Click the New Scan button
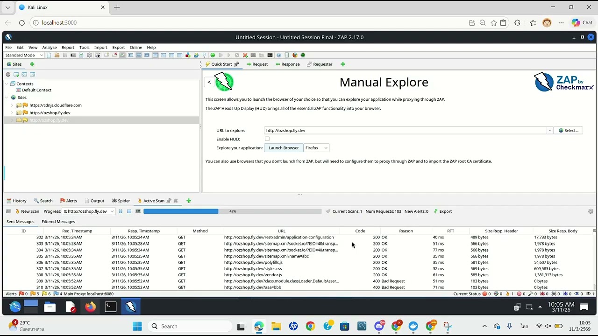 (x=27, y=211)
